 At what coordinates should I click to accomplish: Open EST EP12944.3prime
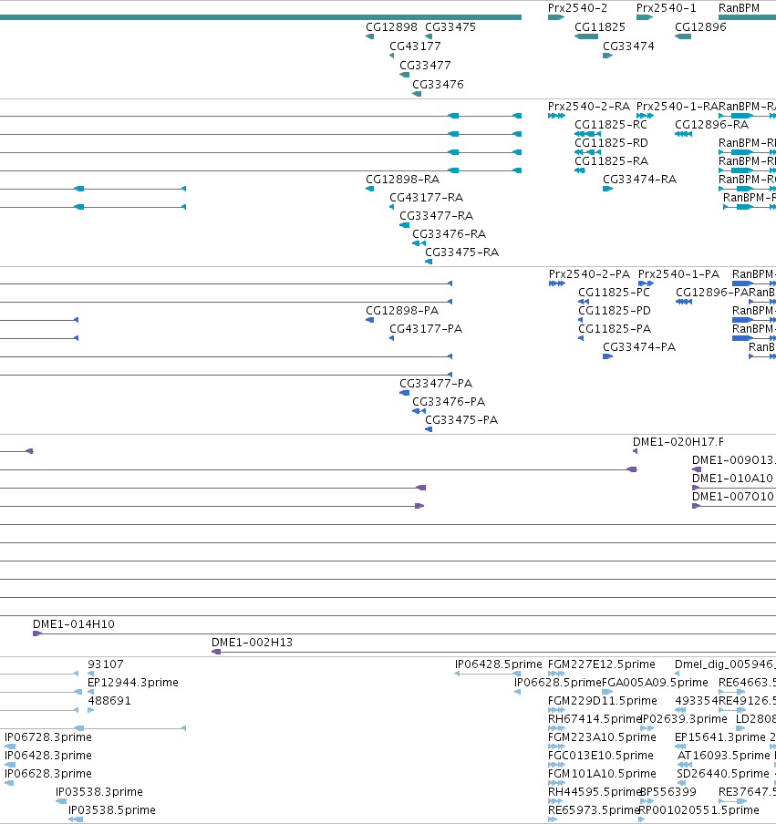coord(132,682)
